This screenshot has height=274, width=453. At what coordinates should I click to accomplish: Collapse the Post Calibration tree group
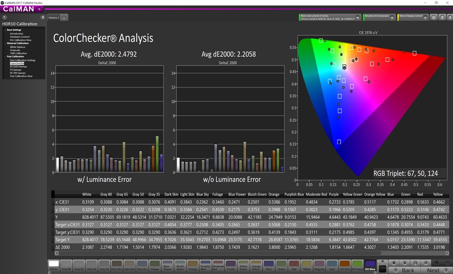5,57
